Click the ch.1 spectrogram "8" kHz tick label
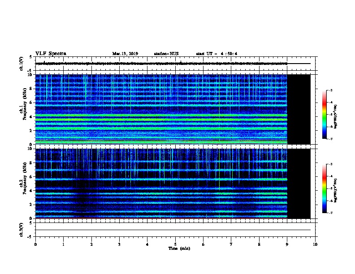The height and width of the screenshot is (274, 355). tap(31, 89)
